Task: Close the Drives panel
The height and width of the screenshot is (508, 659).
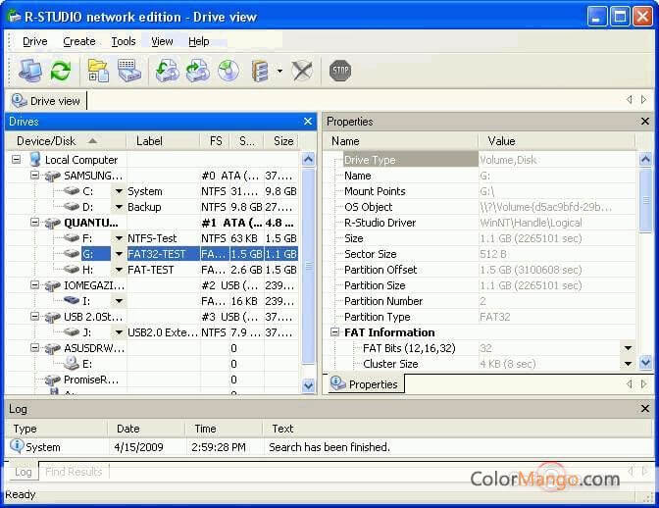Action: coord(308,122)
